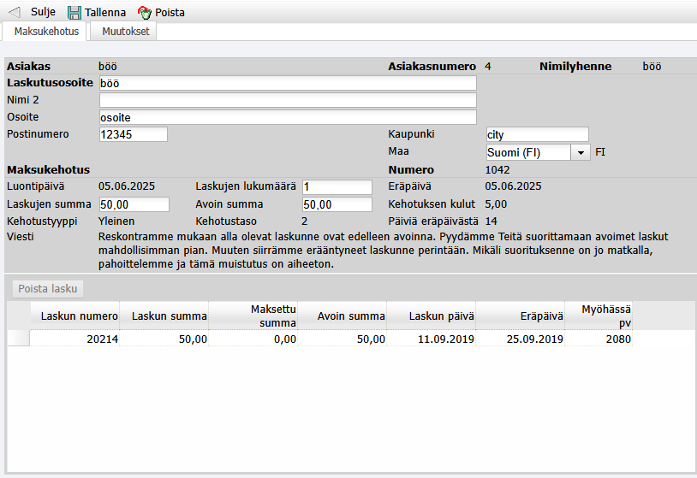697x478 pixels.
Task: Click the Laskujen summa field
Action: click(134, 204)
